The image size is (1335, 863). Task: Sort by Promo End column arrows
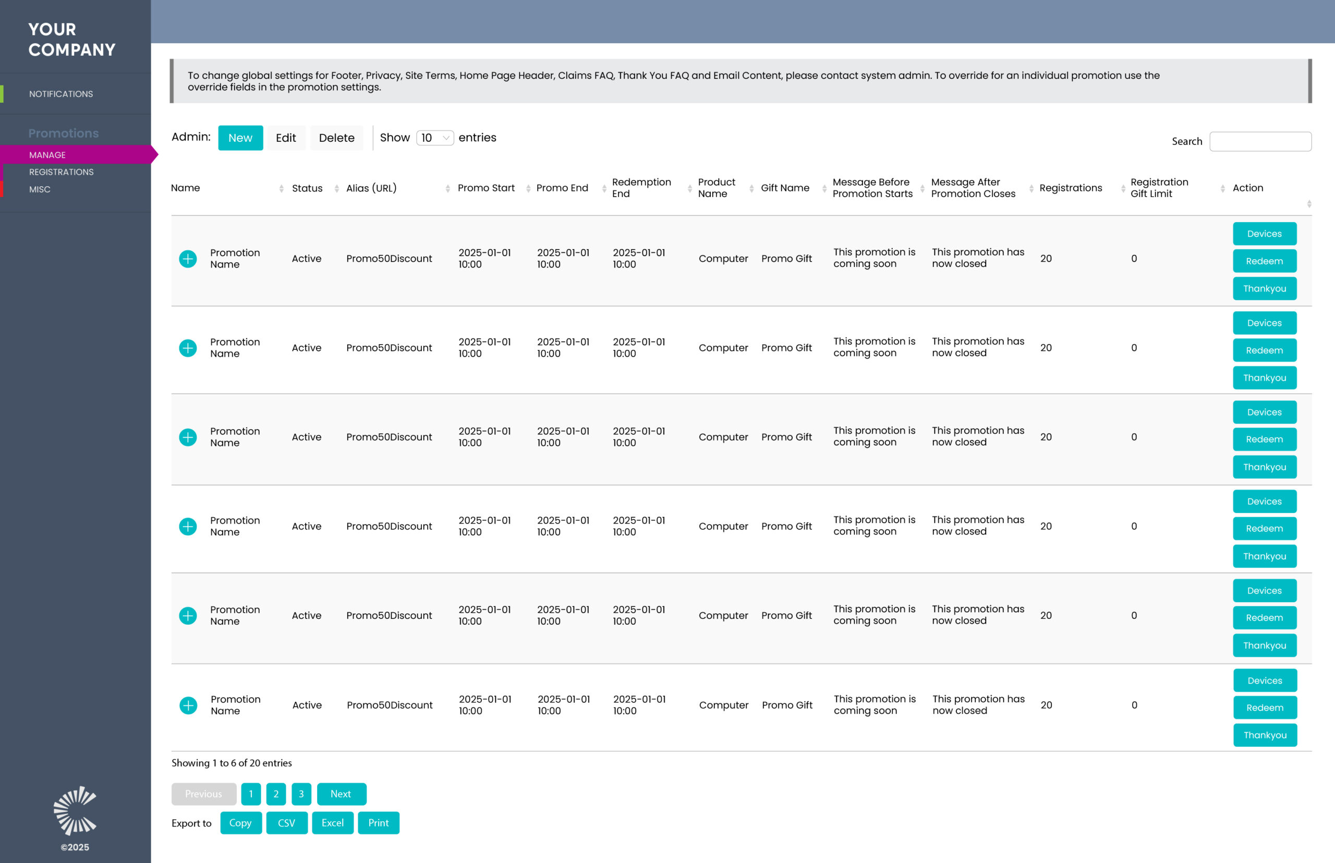pyautogui.click(x=604, y=189)
